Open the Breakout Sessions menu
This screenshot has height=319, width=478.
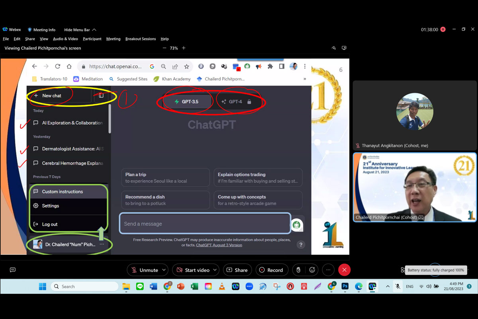140,39
